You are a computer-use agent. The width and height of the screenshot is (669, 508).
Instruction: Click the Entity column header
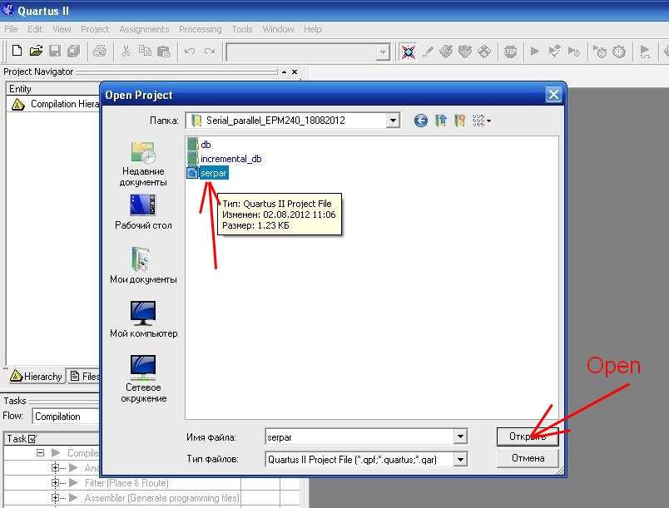click(x=53, y=89)
